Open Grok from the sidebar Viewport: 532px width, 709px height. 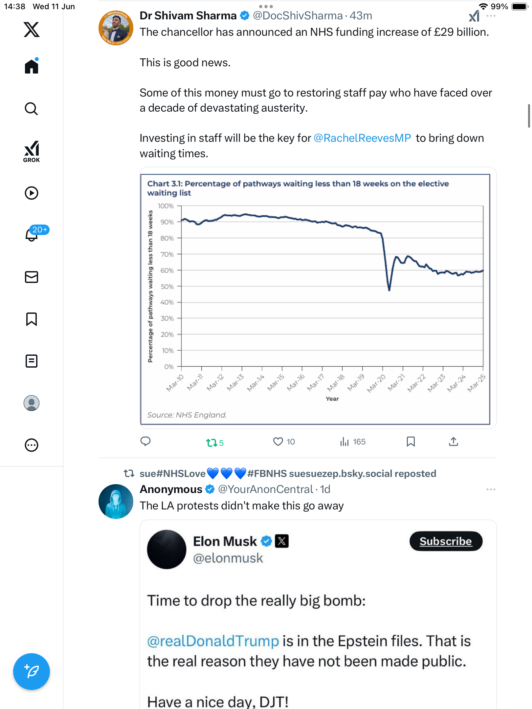coord(32,152)
